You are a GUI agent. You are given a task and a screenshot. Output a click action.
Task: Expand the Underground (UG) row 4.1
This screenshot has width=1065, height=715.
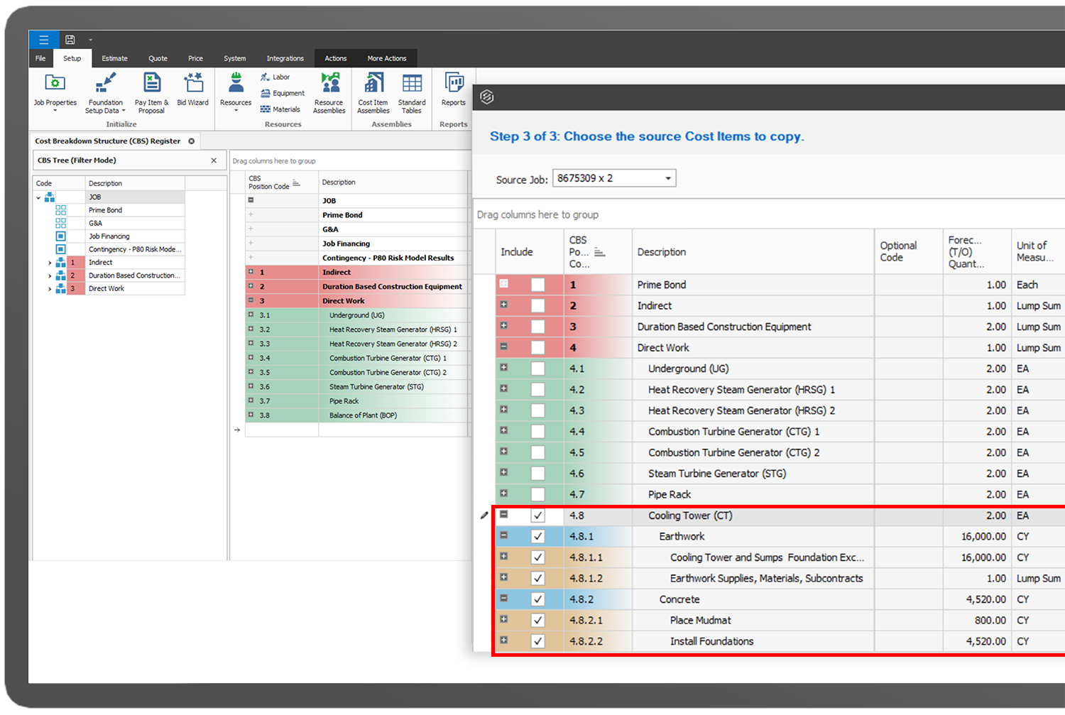coord(504,368)
